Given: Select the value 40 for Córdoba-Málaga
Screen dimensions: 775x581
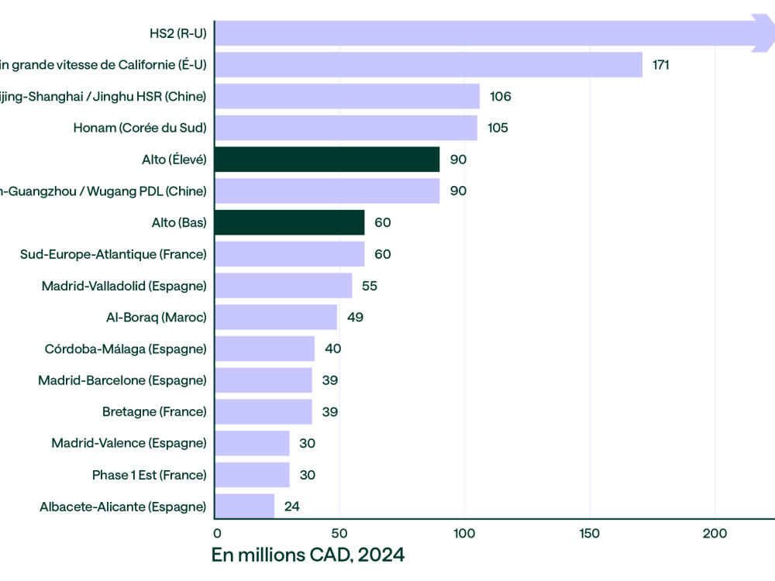Looking at the screenshot, I should pos(333,349).
